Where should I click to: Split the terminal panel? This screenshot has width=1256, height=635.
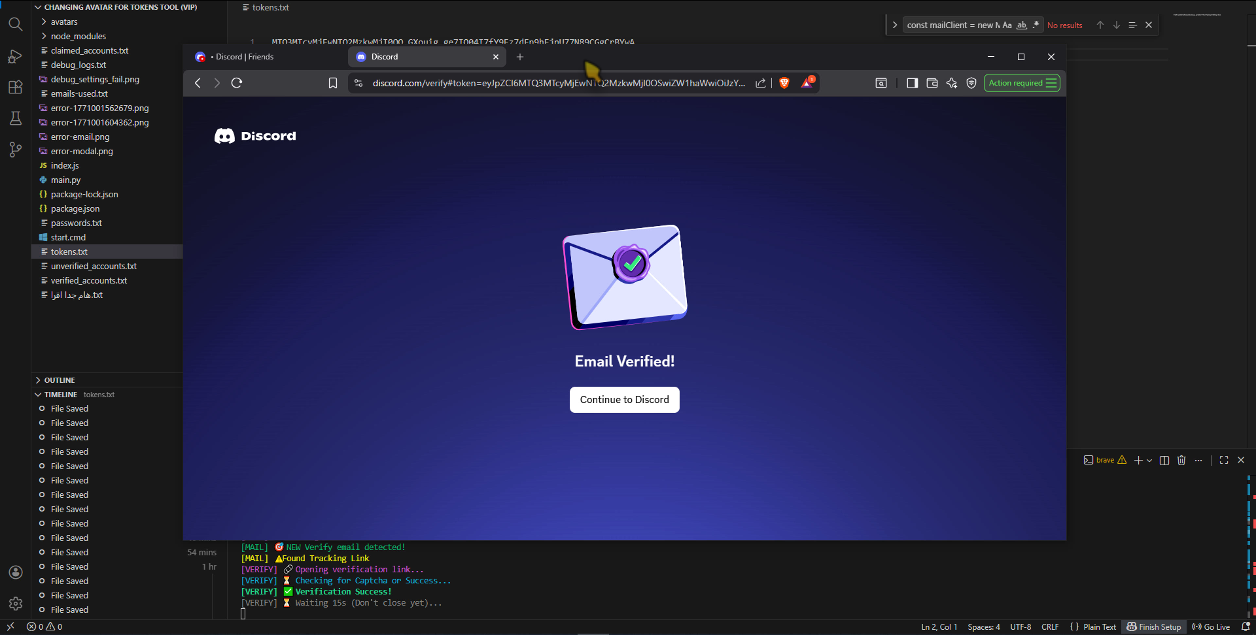click(x=1164, y=460)
